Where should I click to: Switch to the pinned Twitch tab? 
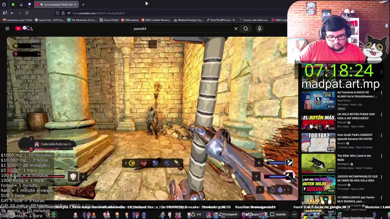point(30,5)
